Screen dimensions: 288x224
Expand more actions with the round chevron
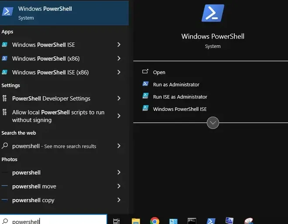tap(213, 123)
